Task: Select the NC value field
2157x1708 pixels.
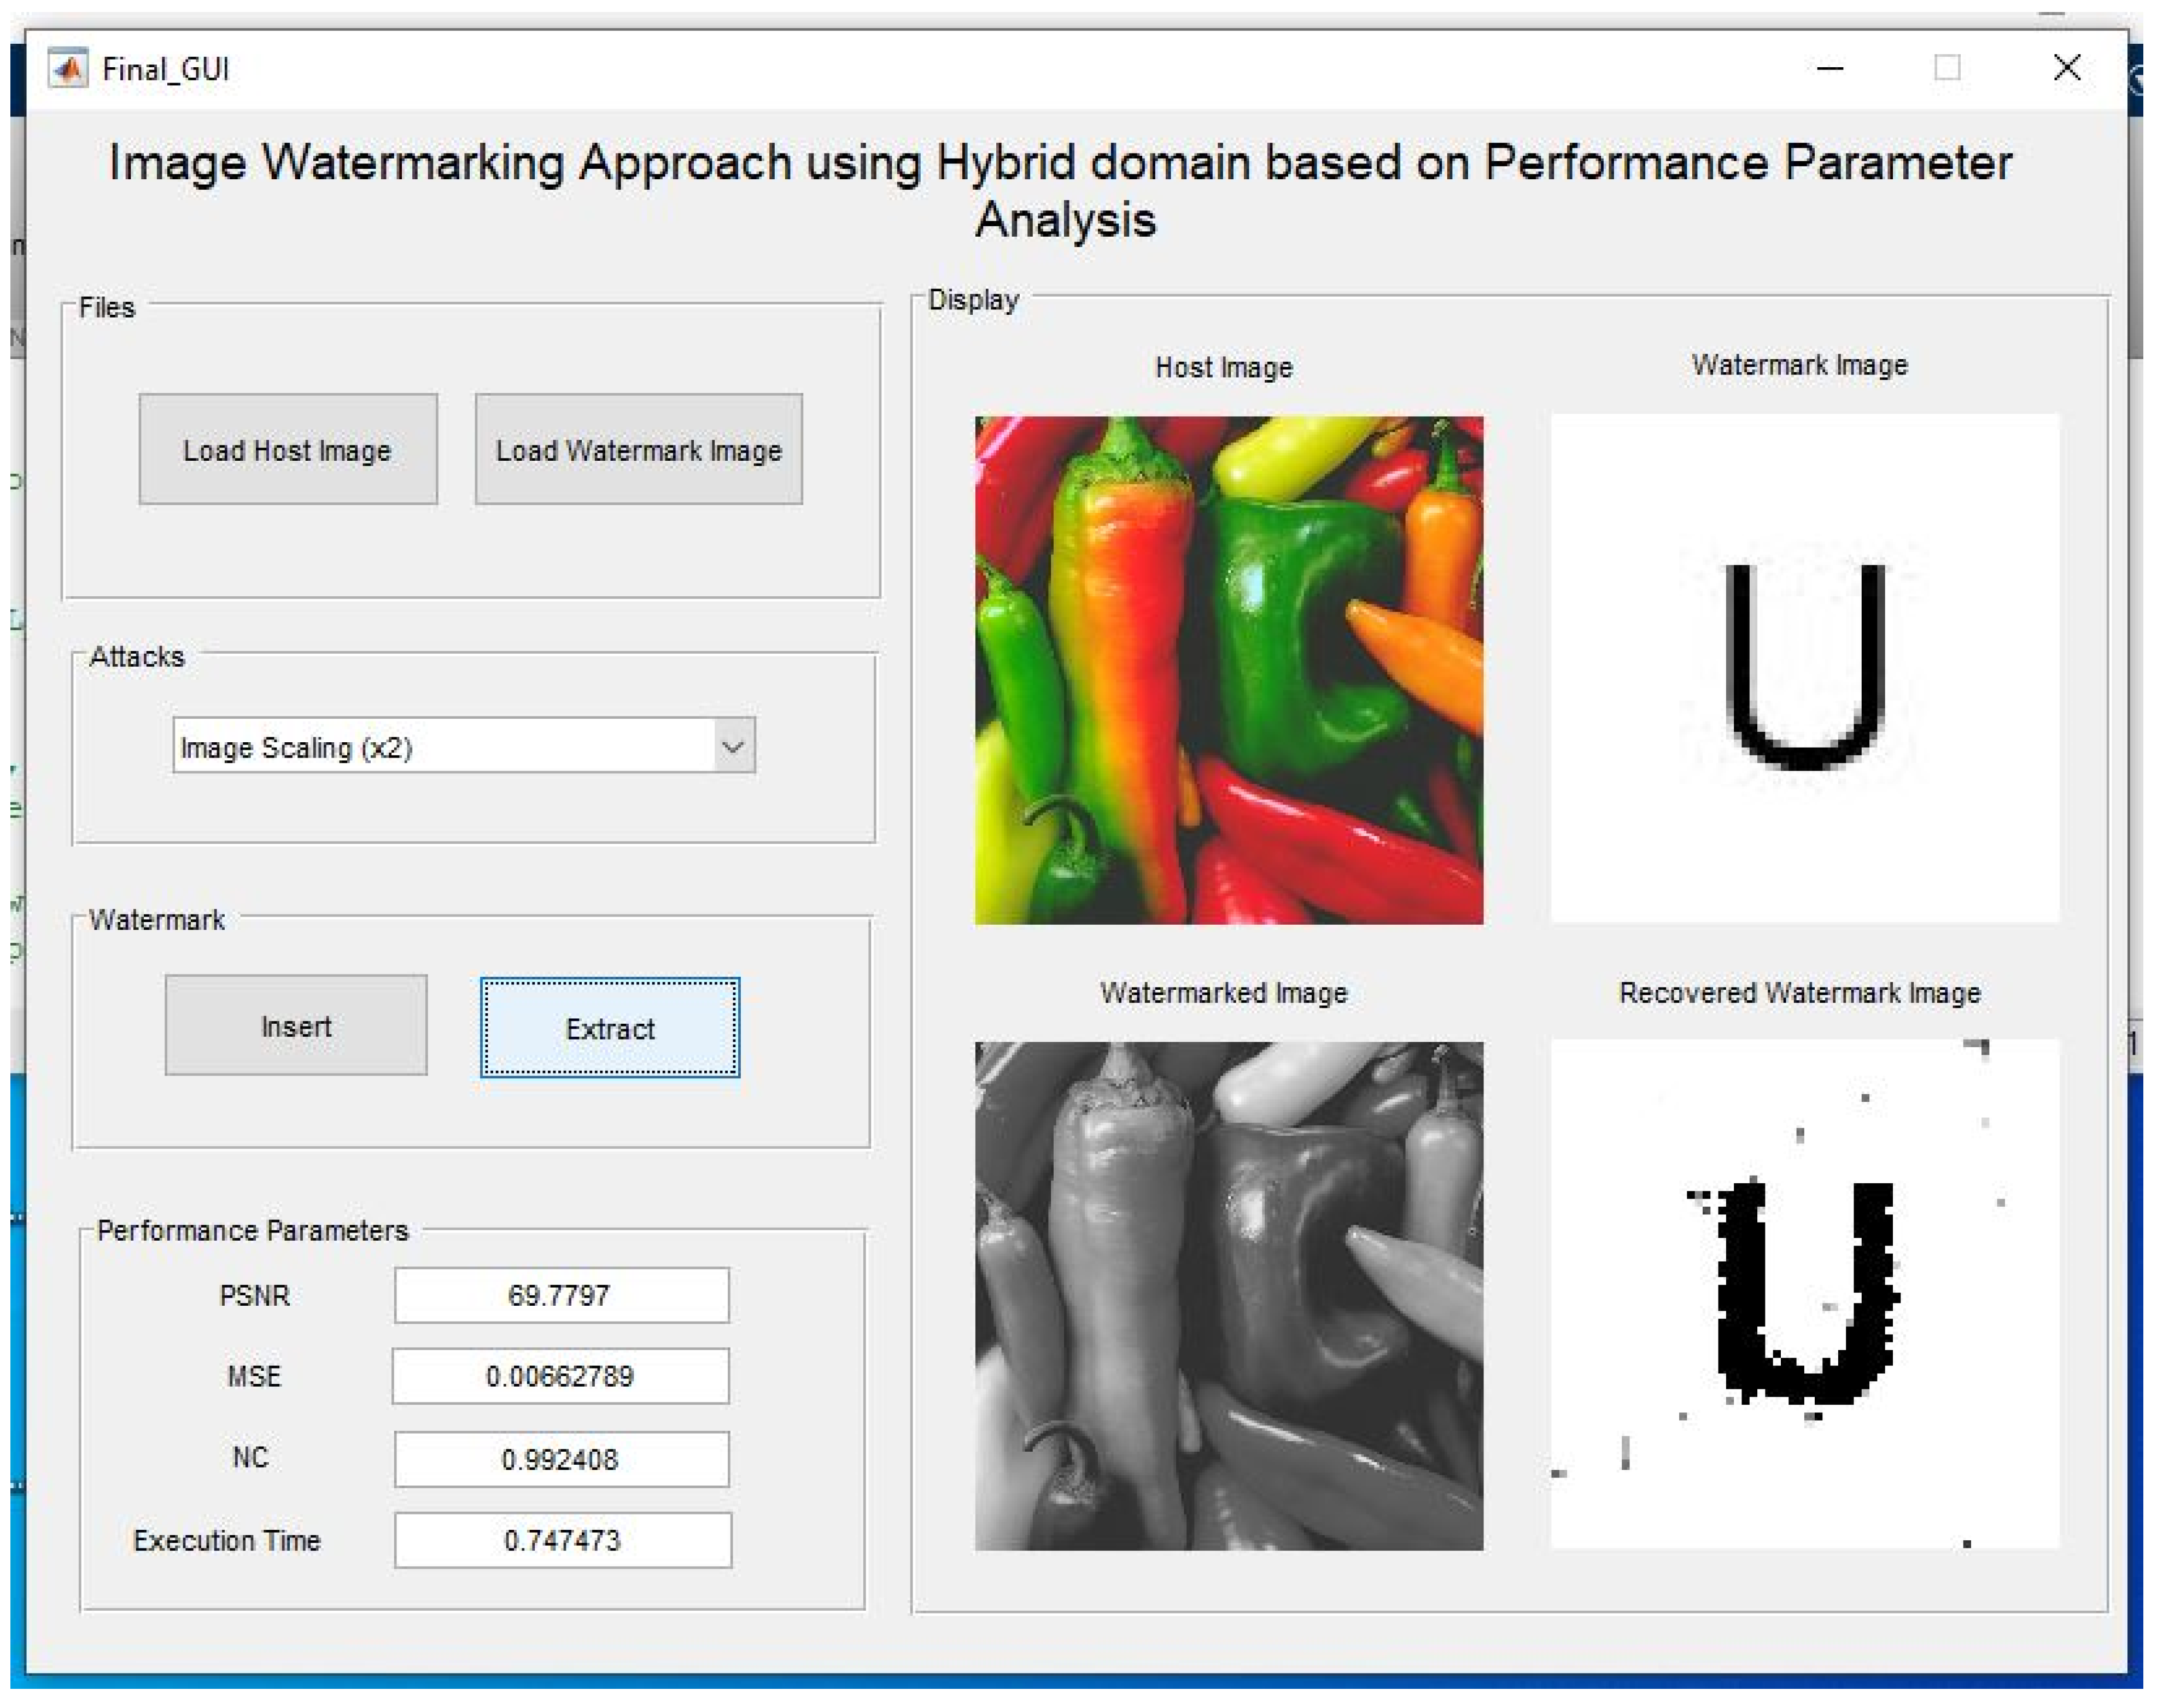Action: (562, 1459)
